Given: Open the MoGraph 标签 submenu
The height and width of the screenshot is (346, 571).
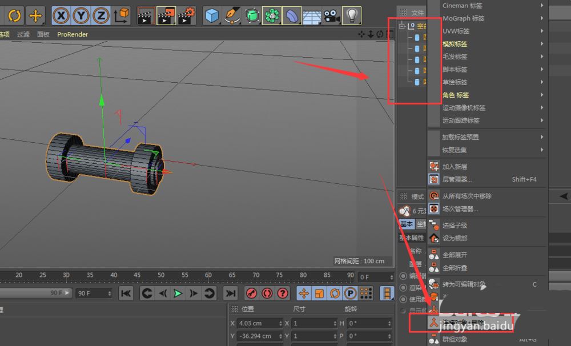Looking at the screenshot, I should point(488,18).
